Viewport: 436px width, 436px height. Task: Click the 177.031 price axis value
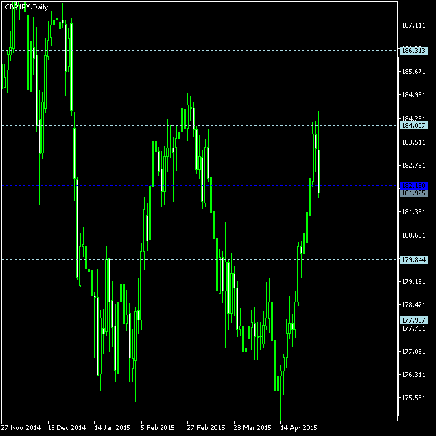pyautogui.click(x=413, y=352)
